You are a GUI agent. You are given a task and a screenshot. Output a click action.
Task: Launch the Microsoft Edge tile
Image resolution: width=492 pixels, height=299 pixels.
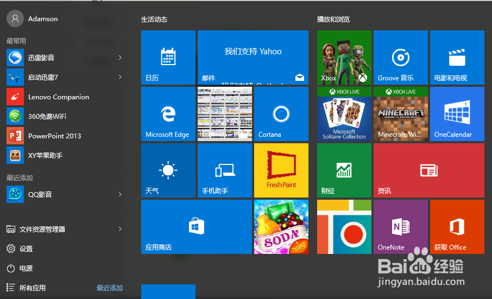pyautogui.click(x=168, y=114)
